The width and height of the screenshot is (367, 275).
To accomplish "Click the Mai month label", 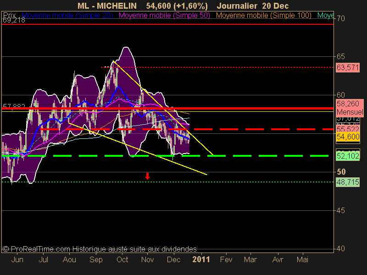I will tap(302, 259).
